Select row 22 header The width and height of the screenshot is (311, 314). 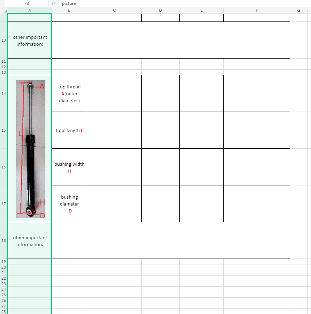pyautogui.click(x=3, y=278)
